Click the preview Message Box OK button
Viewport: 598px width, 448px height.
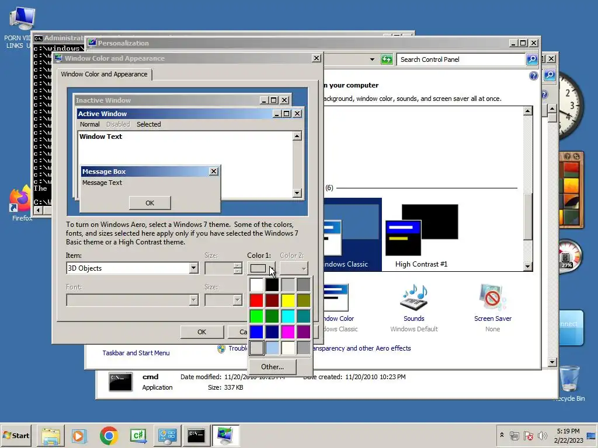point(150,203)
